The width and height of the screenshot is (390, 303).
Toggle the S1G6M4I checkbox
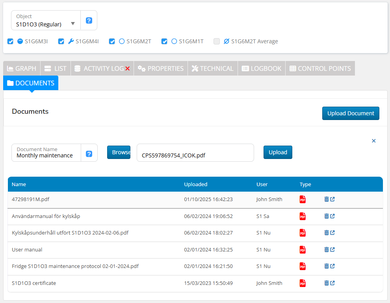coord(61,41)
